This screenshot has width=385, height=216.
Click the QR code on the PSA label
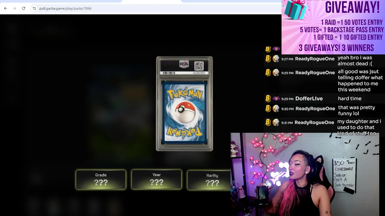pyautogui.click(x=199, y=66)
